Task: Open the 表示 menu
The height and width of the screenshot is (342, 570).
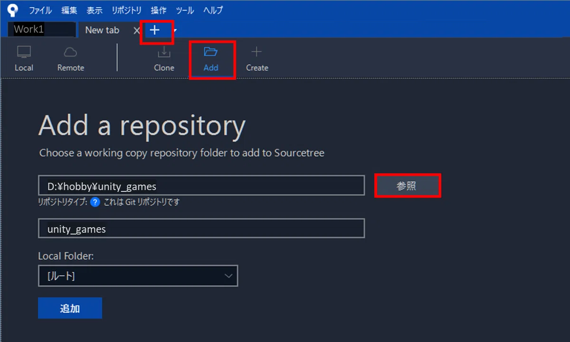Action: [x=95, y=10]
